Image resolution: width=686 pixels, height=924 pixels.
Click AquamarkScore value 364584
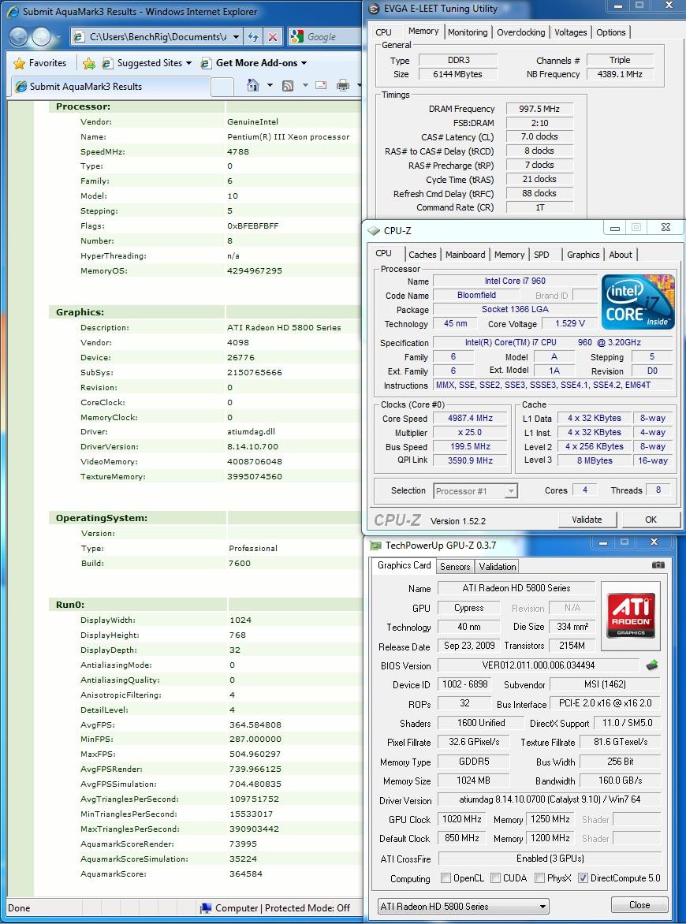click(x=246, y=874)
